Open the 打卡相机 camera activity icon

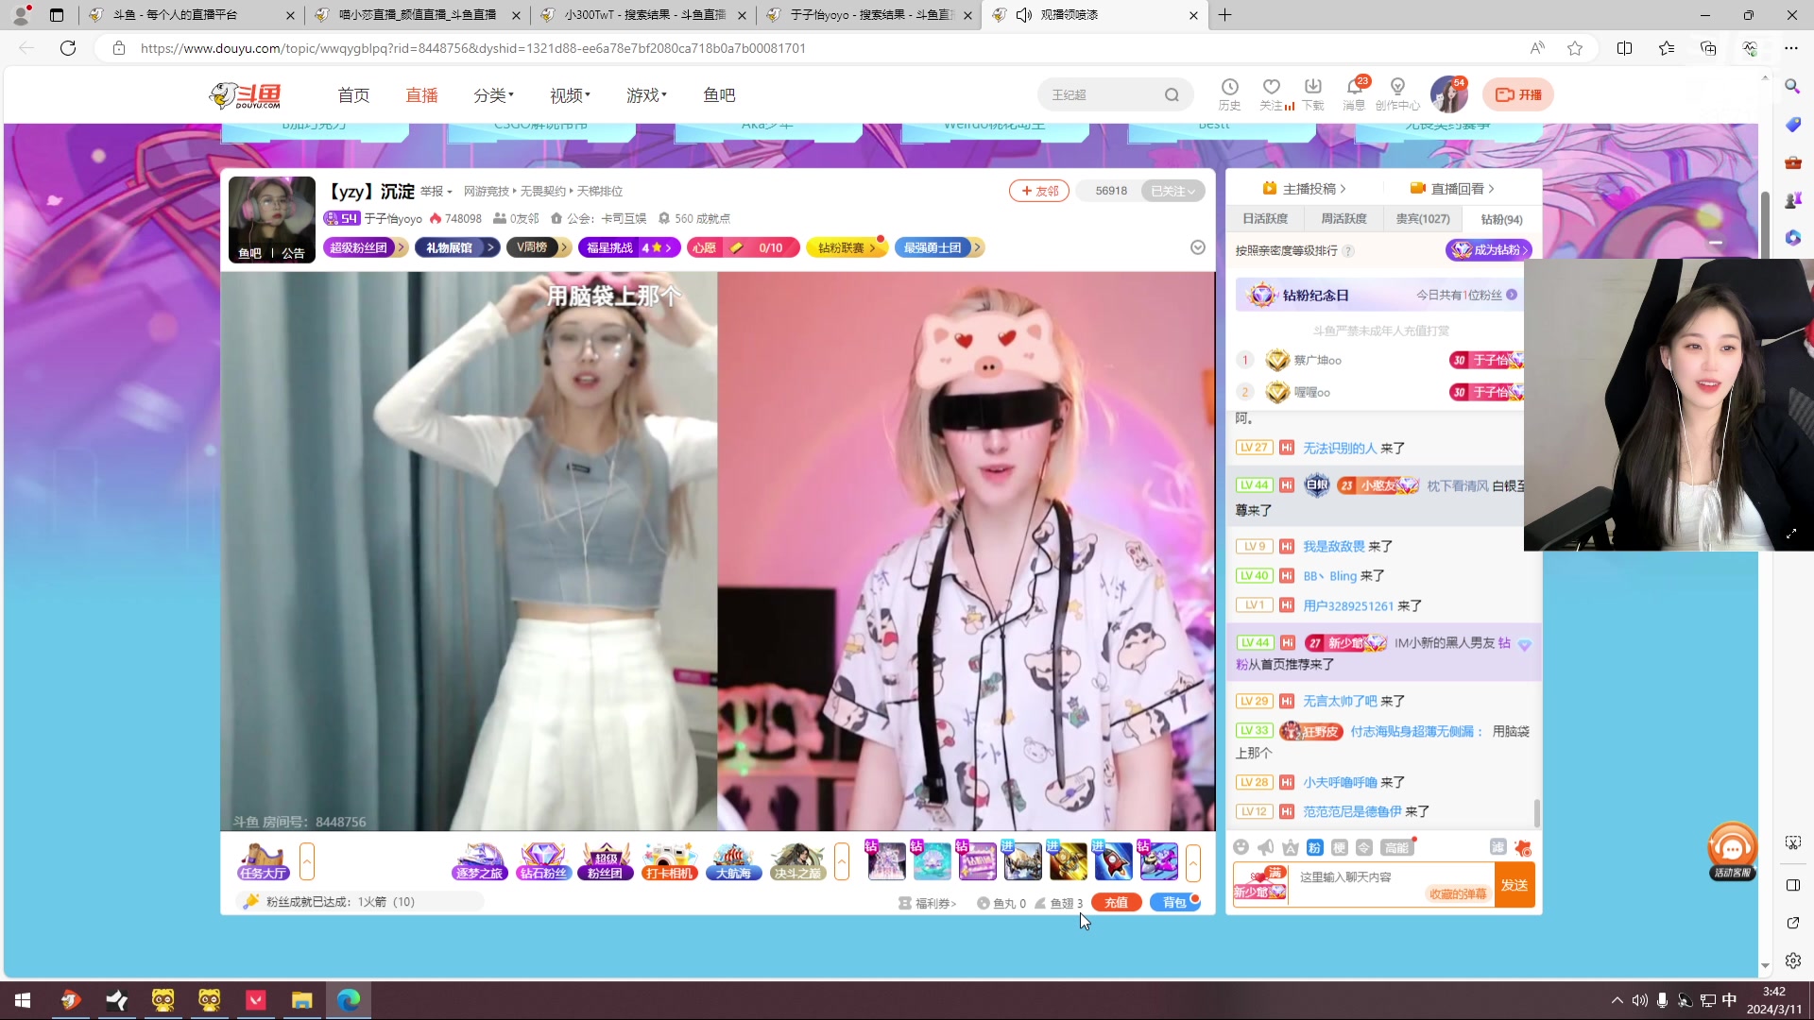[670, 861]
